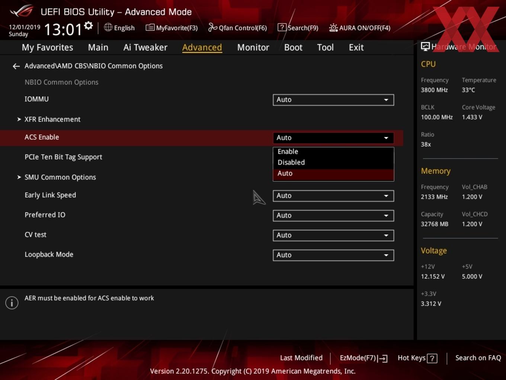
Task: Click the globe language icon
Action: 108,27
